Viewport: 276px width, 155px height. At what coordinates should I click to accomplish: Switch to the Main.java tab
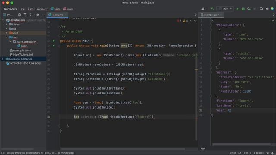coord(57,15)
